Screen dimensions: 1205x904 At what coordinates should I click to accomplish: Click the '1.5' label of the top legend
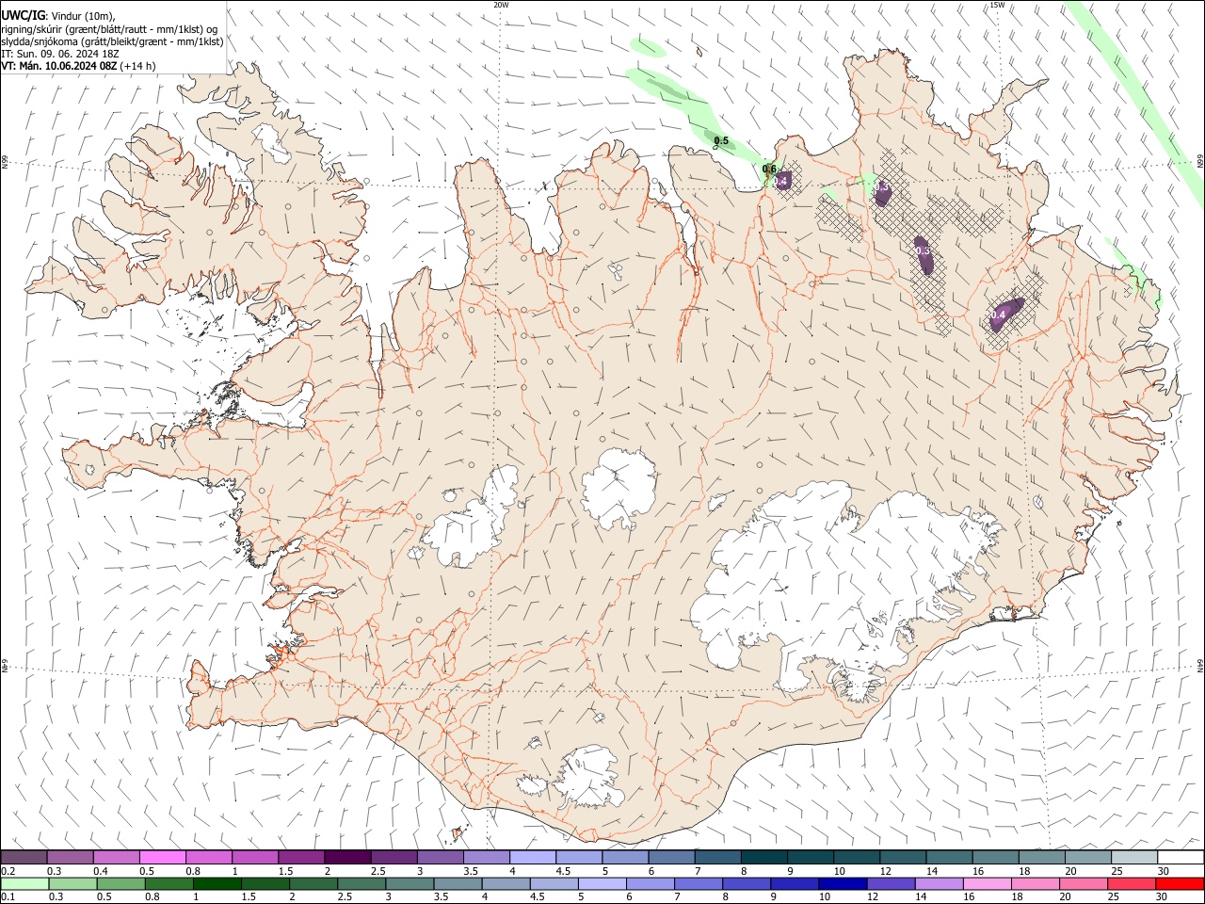tap(284, 871)
